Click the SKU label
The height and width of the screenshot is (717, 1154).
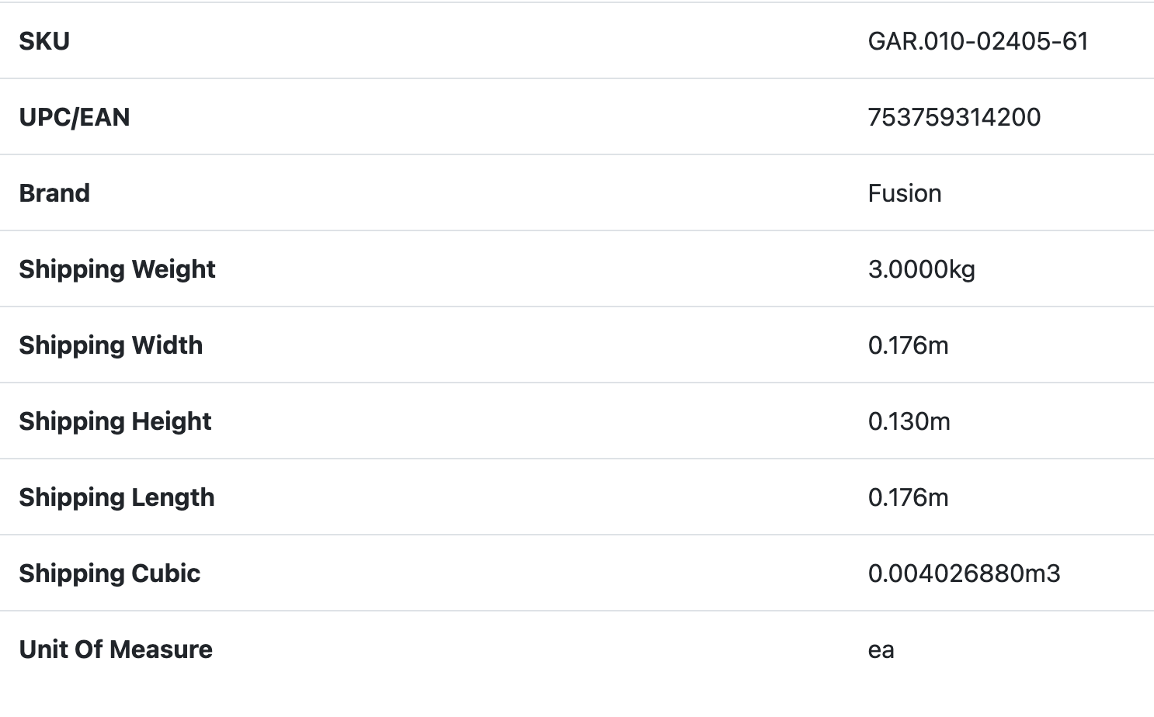click(x=44, y=41)
